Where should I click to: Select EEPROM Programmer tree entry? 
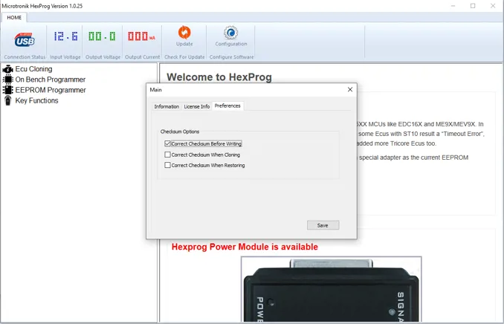tap(51, 90)
